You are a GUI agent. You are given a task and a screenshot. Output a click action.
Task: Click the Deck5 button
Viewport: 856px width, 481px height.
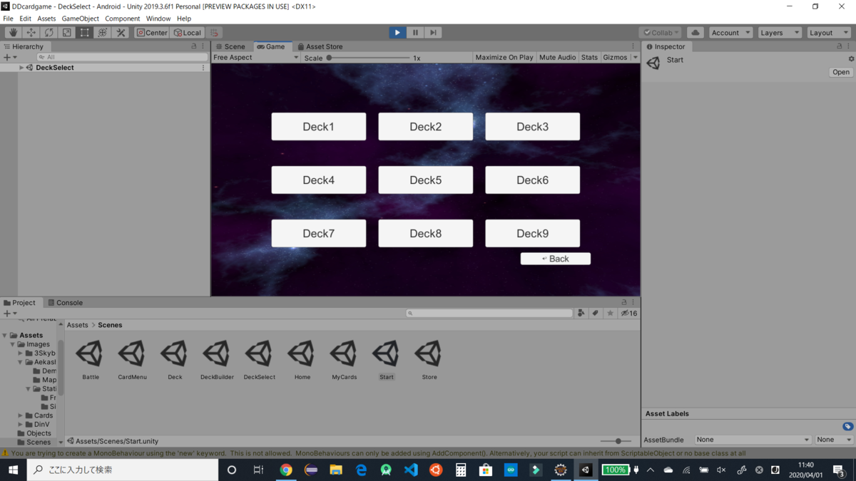pos(425,180)
